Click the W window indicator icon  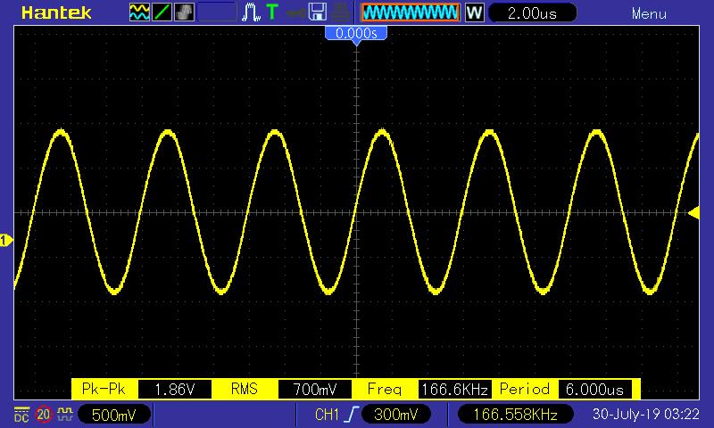(x=474, y=12)
